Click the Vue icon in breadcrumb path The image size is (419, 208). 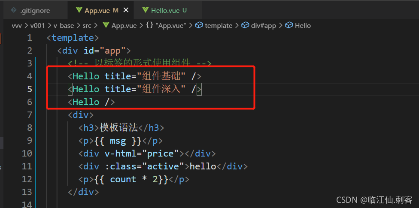106,25
